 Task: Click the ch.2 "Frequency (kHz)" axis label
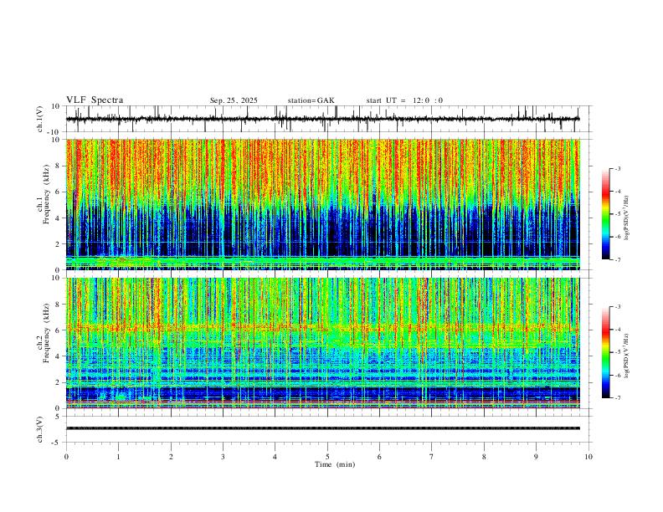tap(46, 333)
